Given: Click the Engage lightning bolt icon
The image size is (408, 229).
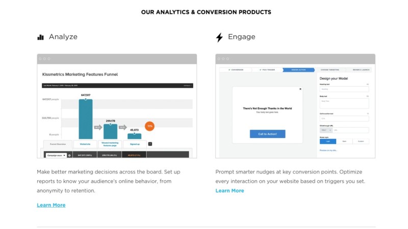Looking at the screenshot, I should point(220,37).
